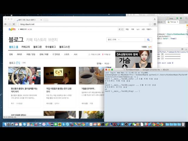Viewport: 188px width, 141px height.
Task: Open Finder from the Dock
Action: [5, 124]
